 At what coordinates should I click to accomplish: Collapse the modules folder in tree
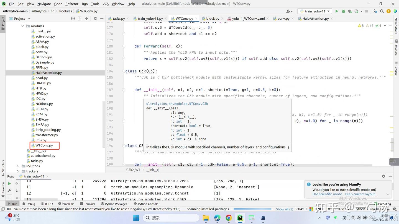click(23, 26)
